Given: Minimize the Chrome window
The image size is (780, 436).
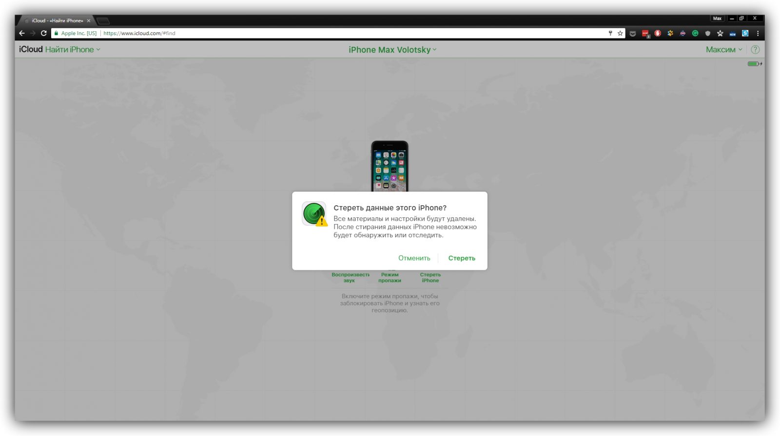Looking at the screenshot, I should (x=732, y=19).
